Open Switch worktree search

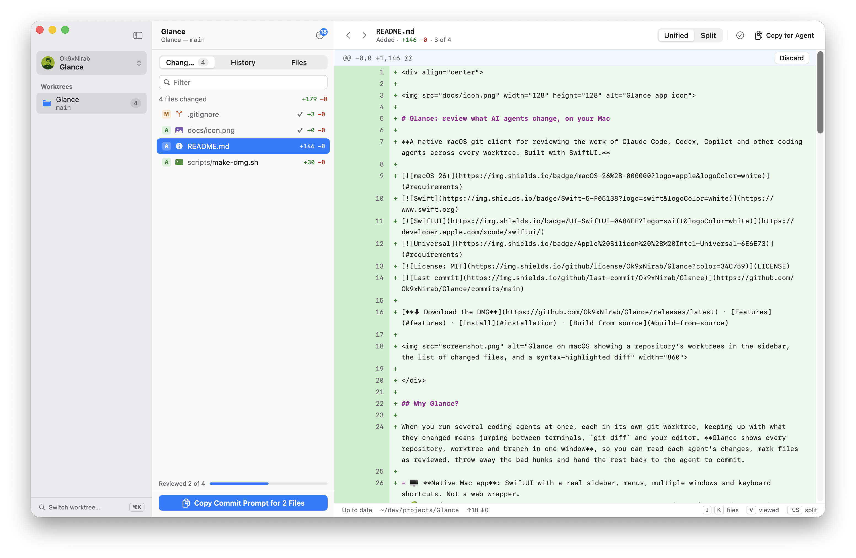point(91,507)
